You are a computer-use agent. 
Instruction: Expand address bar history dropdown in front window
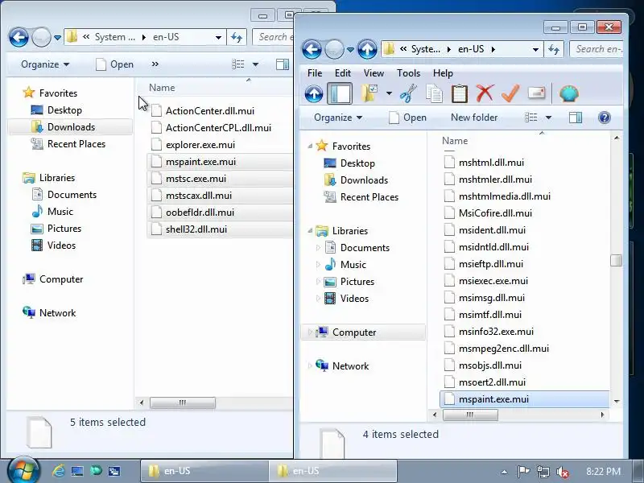535,50
